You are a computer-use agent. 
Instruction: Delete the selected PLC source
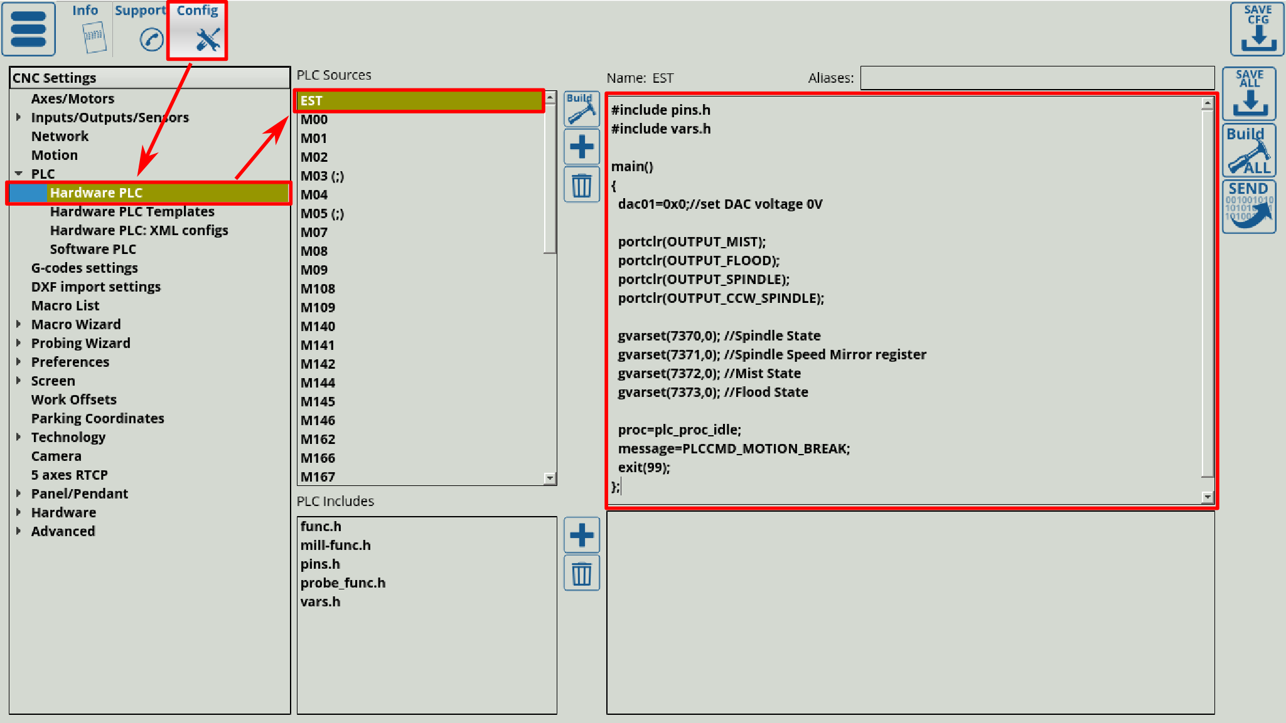tap(581, 185)
